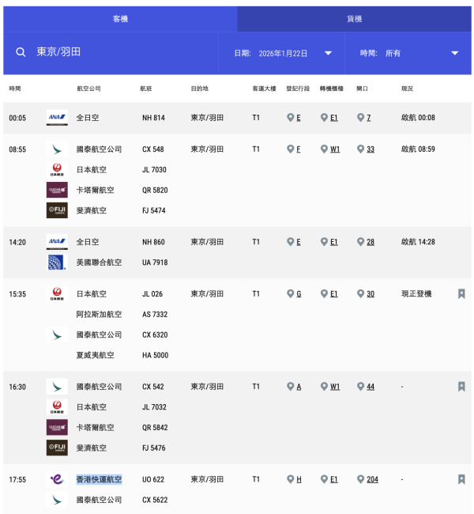Open gate 44 location link
Image resolution: width=474 pixels, height=514 pixels.
(x=371, y=387)
